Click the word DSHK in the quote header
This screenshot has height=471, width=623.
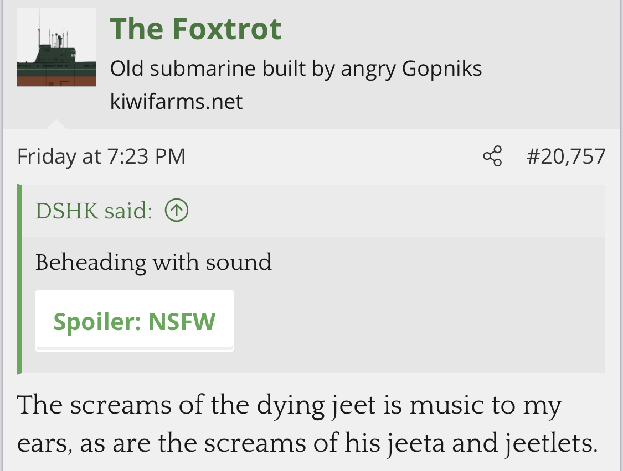(x=67, y=210)
